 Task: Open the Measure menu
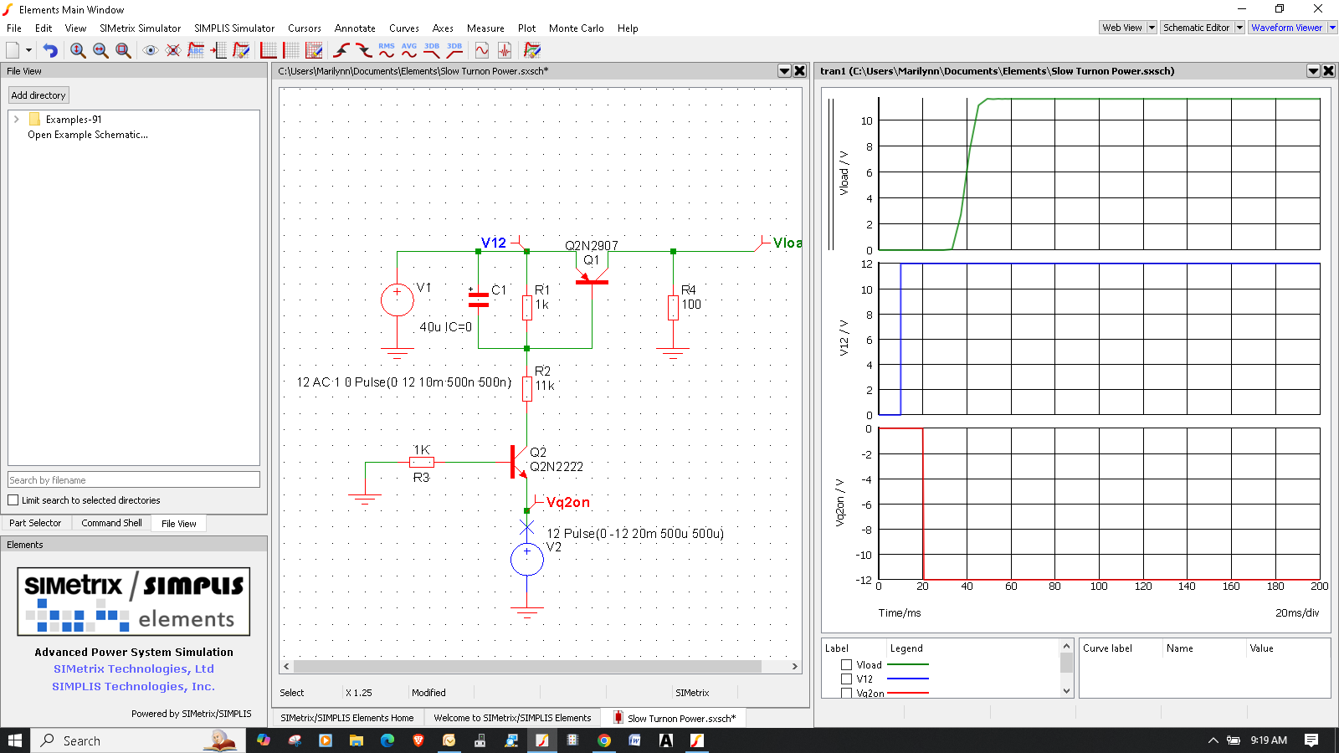[x=485, y=28]
